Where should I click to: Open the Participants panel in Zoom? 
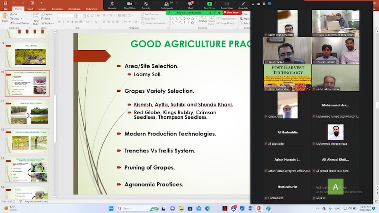(x=166, y=5)
